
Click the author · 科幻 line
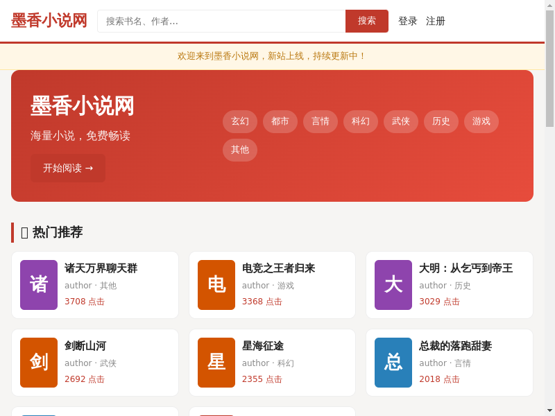click(268, 363)
